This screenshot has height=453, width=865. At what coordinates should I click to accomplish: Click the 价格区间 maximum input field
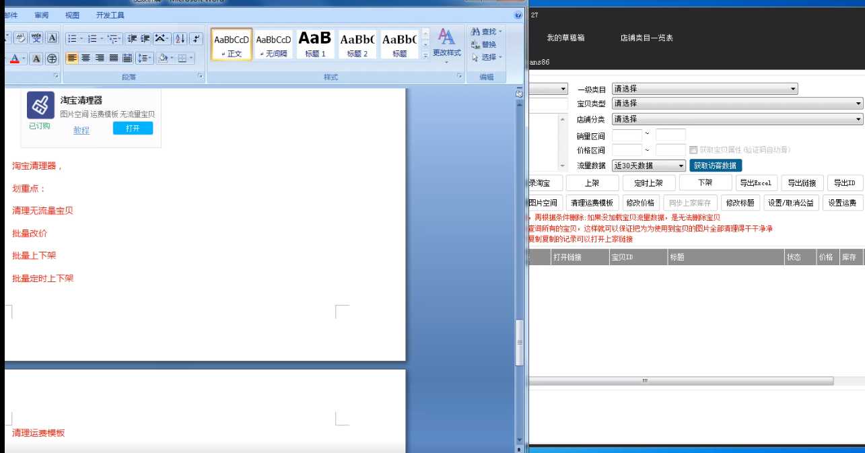[670, 150]
